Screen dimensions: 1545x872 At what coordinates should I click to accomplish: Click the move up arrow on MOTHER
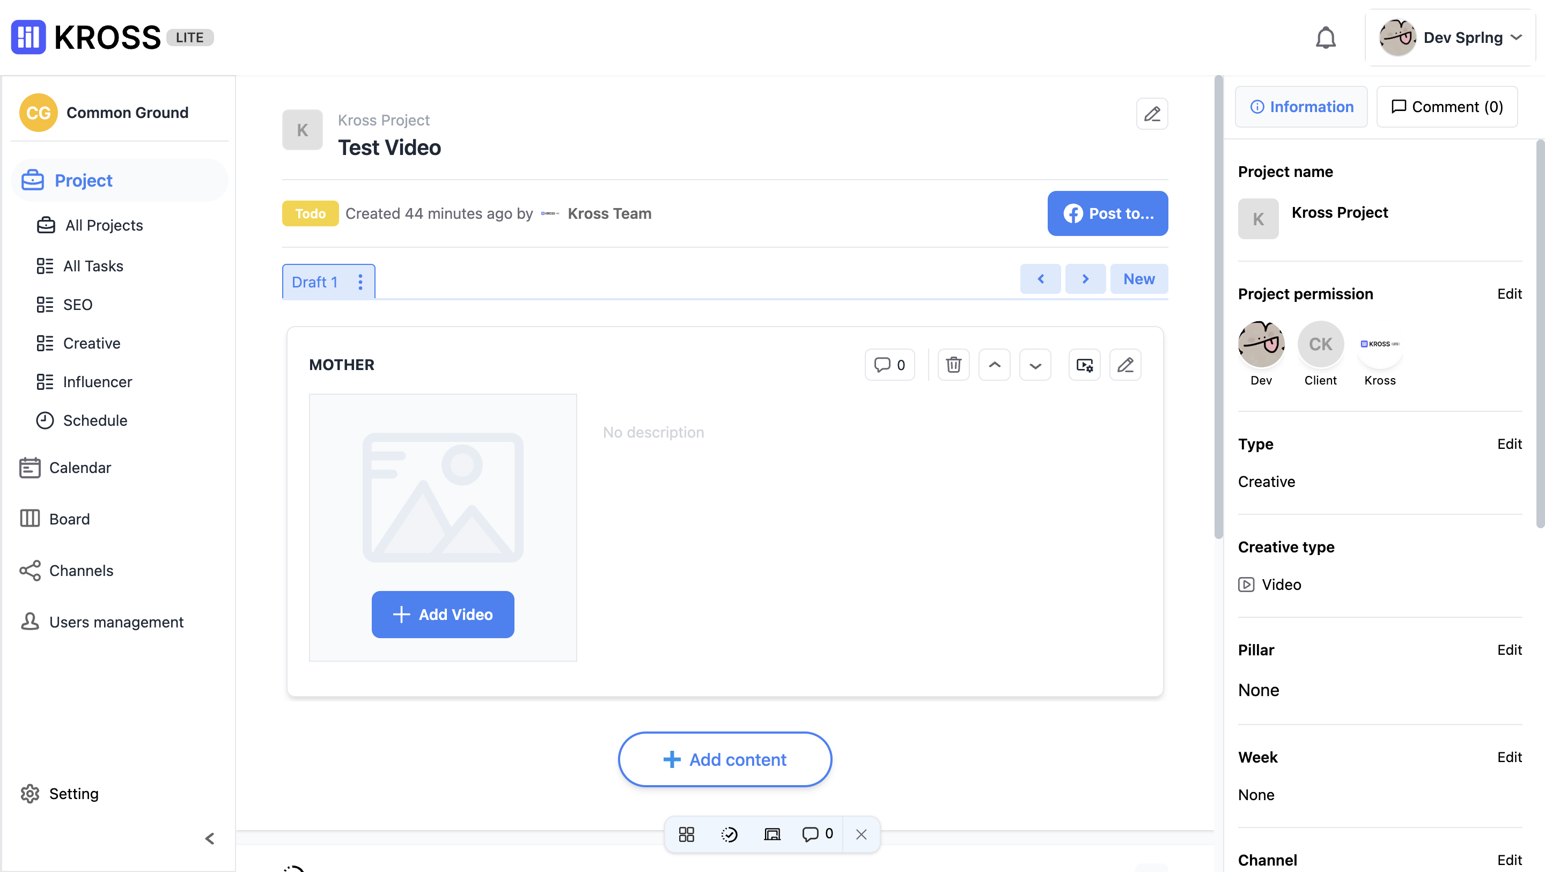(x=994, y=365)
